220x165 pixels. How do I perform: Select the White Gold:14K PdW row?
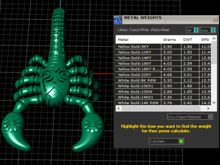pos(164,103)
